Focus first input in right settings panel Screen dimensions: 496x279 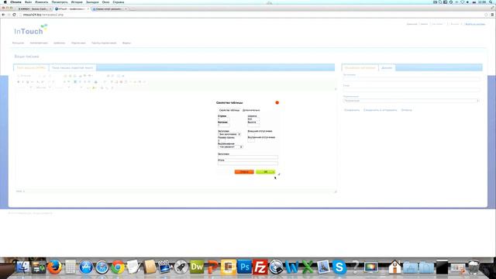pyautogui.click(x=412, y=79)
